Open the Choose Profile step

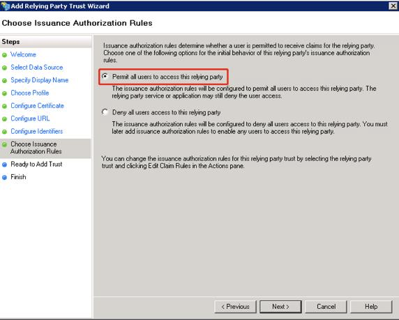30,93
